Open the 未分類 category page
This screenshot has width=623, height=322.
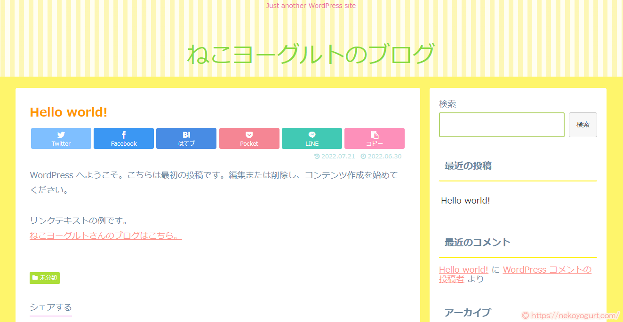tap(44, 278)
